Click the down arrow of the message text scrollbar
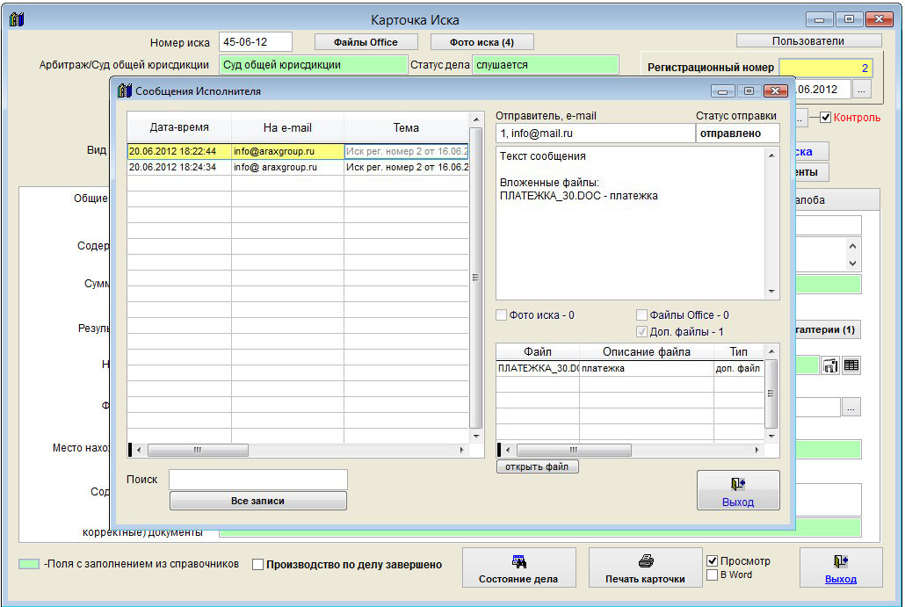Screen dimensions: 905x607 tap(772, 293)
